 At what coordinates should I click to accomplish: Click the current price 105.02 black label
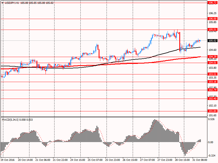[212, 41]
